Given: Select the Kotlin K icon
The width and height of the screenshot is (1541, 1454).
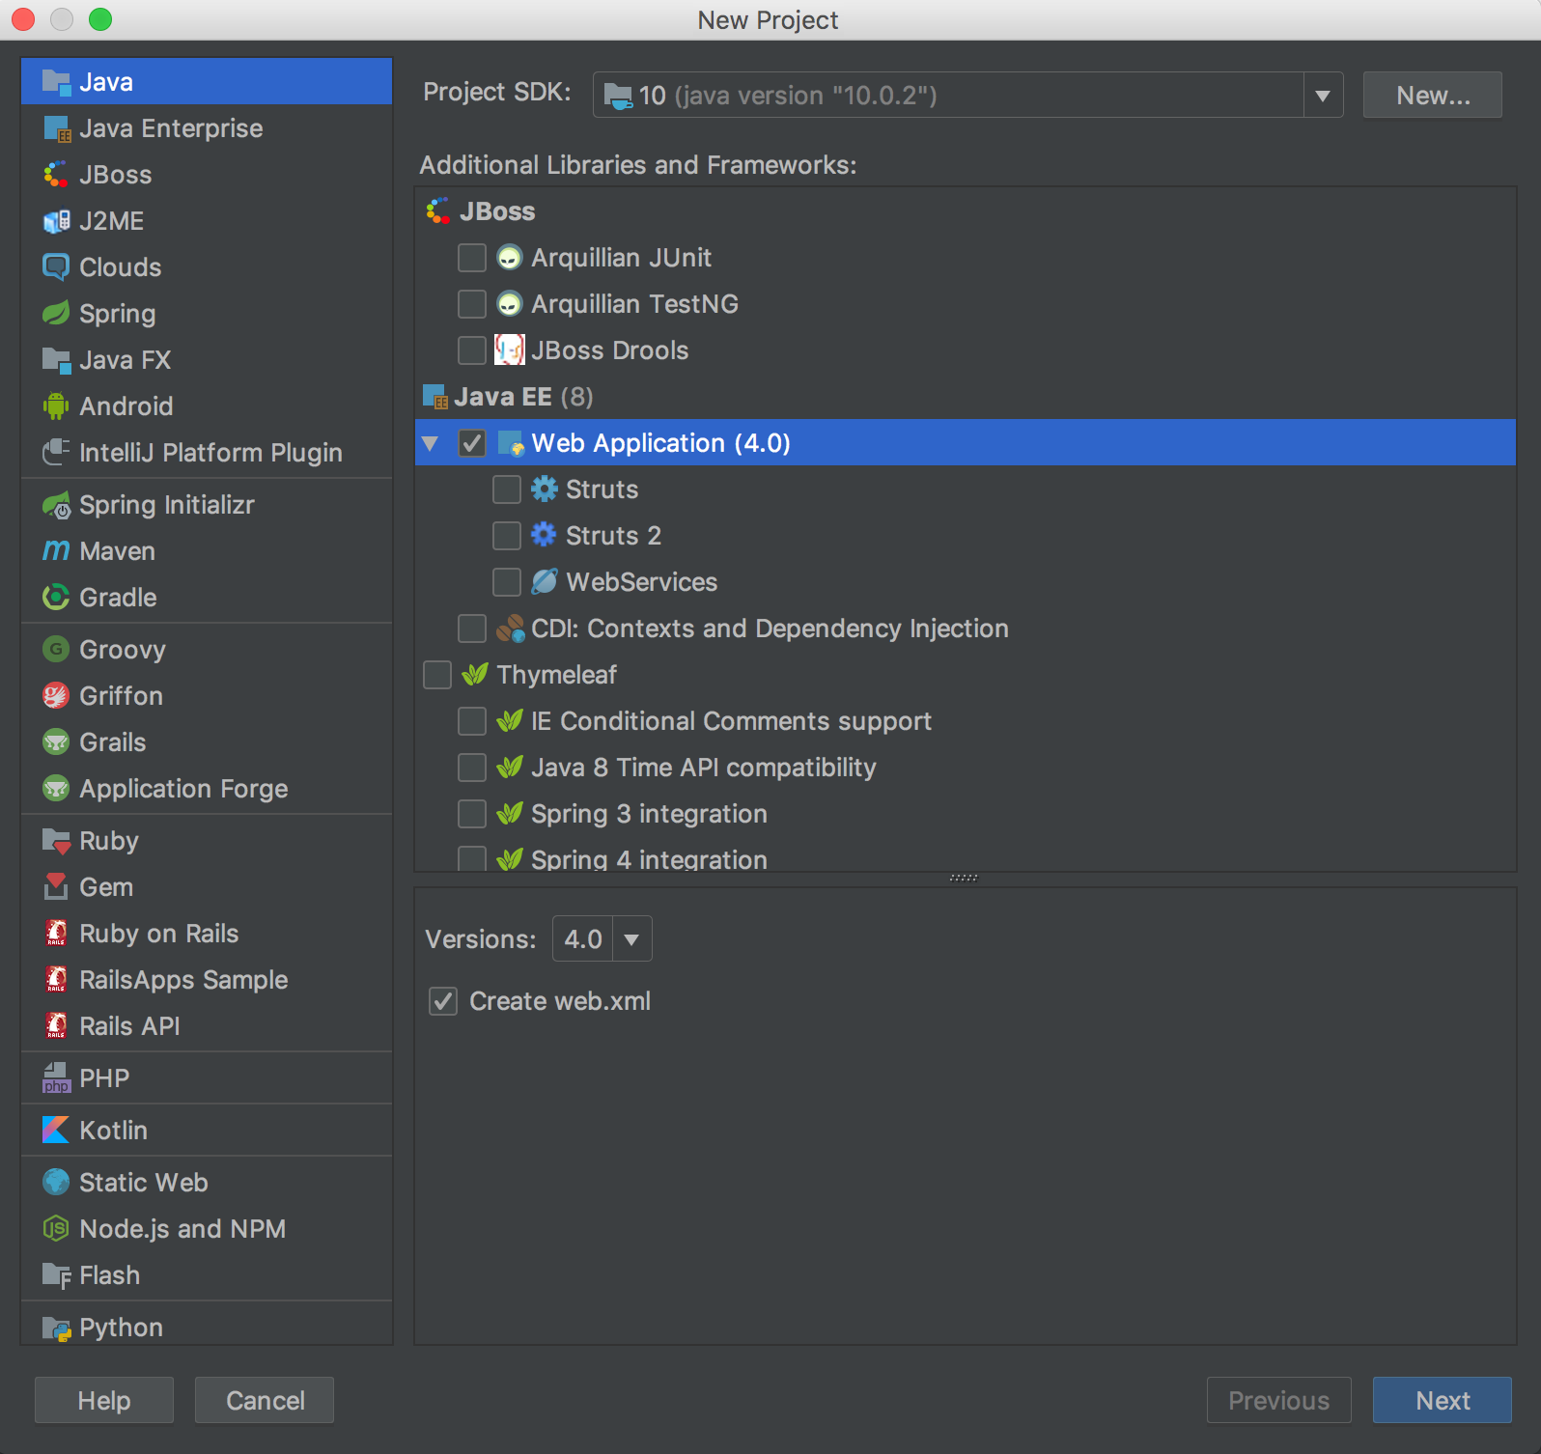Looking at the screenshot, I should point(57,1131).
